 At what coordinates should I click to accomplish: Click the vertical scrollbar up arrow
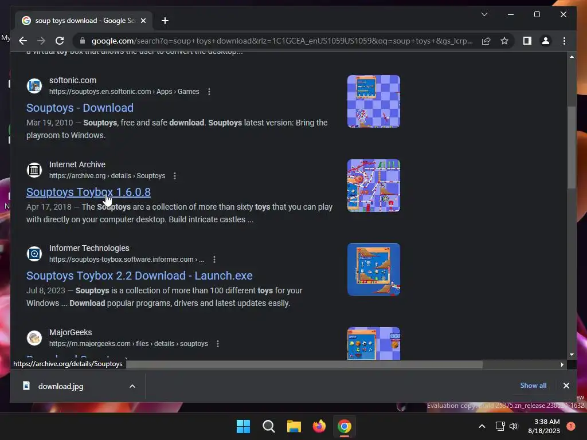572,57
